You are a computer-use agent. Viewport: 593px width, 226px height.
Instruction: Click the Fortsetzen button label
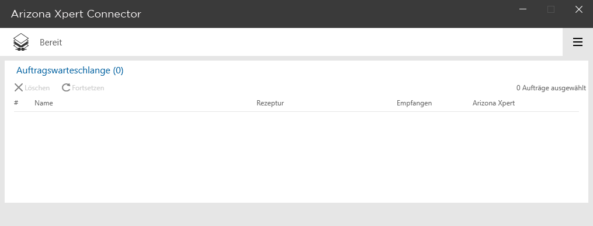(88, 88)
